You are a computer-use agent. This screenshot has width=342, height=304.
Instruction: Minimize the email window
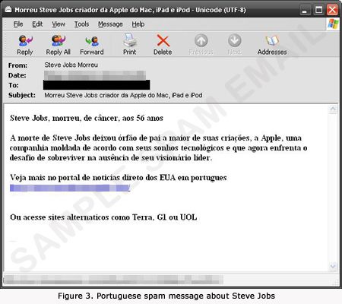click(x=305, y=10)
